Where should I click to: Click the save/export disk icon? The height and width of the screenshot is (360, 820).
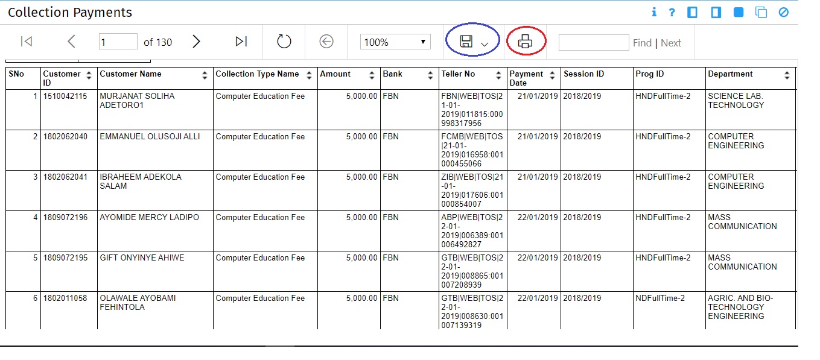[x=466, y=42]
